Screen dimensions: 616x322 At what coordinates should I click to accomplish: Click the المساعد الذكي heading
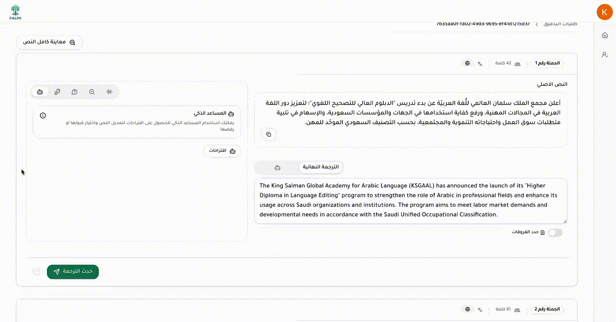tap(210, 114)
